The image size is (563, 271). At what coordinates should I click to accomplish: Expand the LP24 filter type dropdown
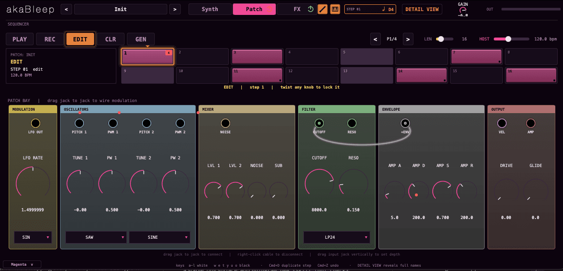[x=337, y=237]
